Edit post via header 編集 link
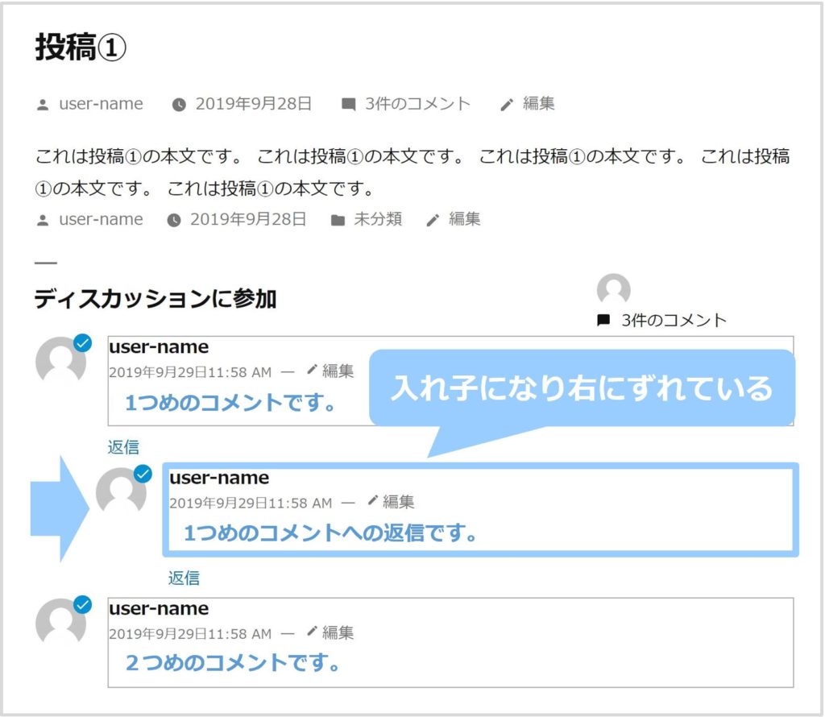825x717 pixels. point(538,103)
